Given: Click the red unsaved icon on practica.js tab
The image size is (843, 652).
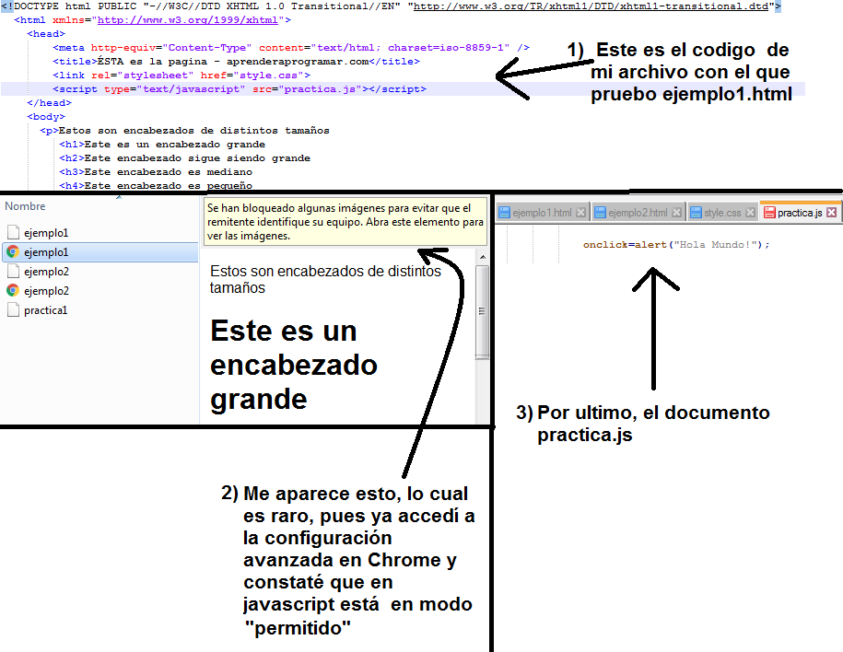Looking at the screenshot, I should tap(769, 213).
